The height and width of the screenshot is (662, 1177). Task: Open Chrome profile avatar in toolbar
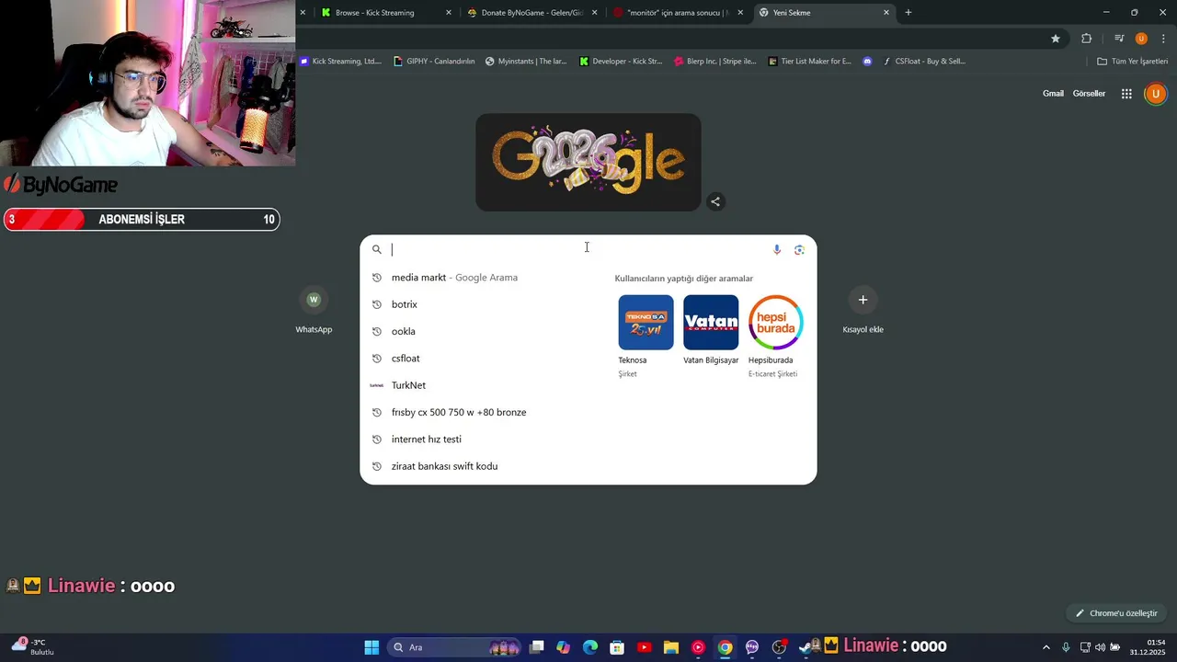pos(1141,39)
